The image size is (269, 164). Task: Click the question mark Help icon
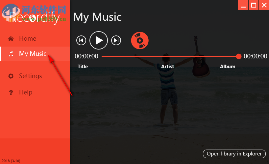click(x=11, y=92)
